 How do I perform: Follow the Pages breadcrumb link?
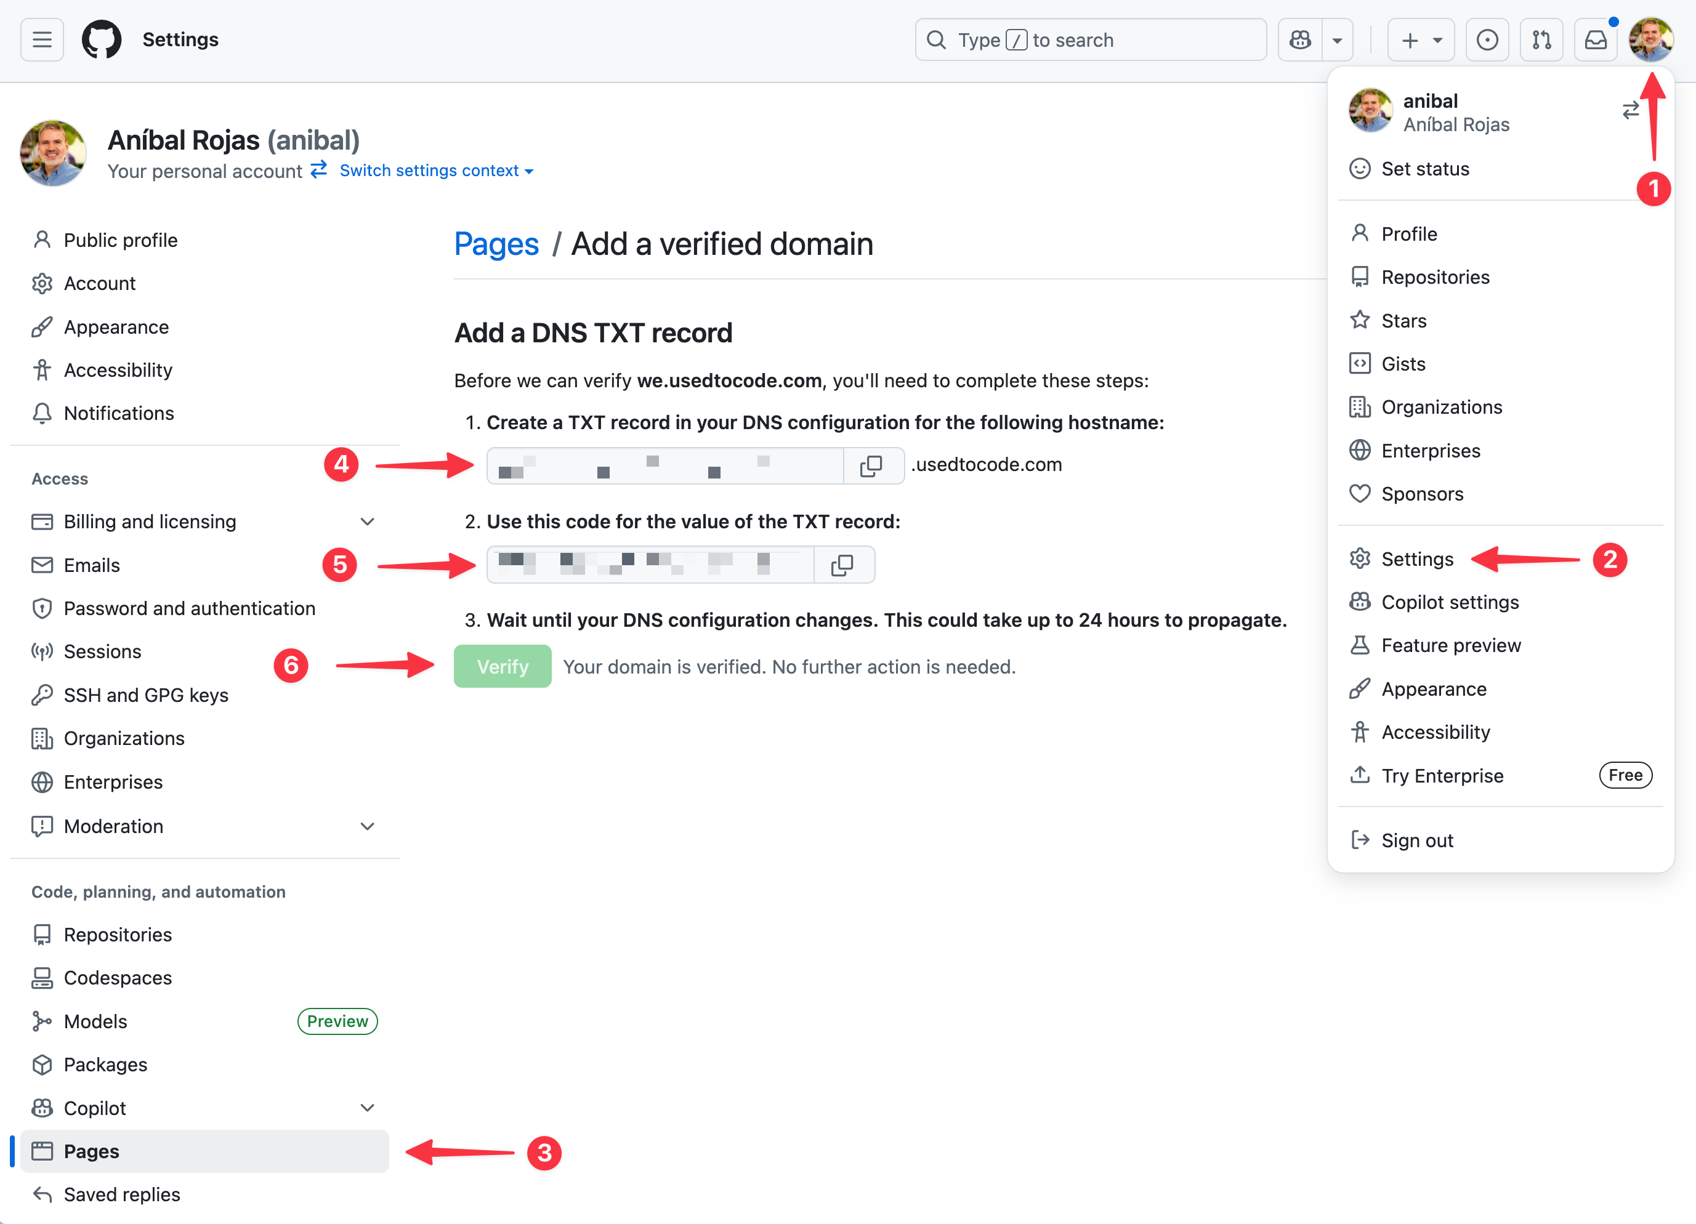tap(496, 244)
